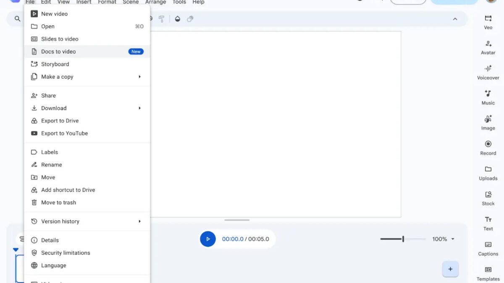Open the View menu
This screenshot has width=504, height=283.
63,2
